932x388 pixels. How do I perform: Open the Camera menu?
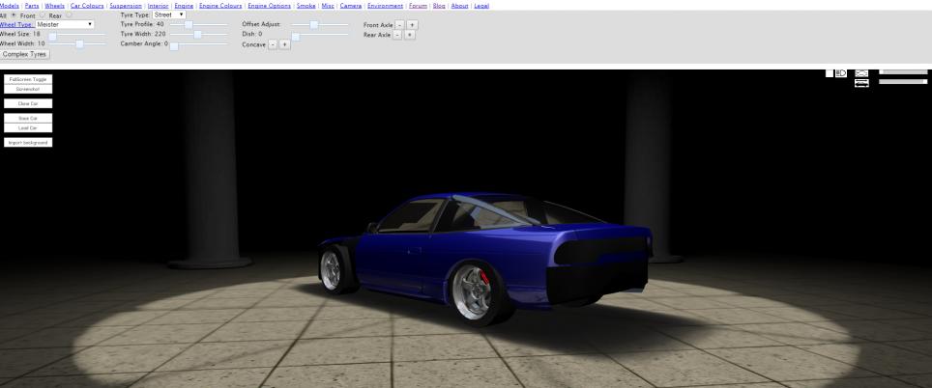[351, 6]
